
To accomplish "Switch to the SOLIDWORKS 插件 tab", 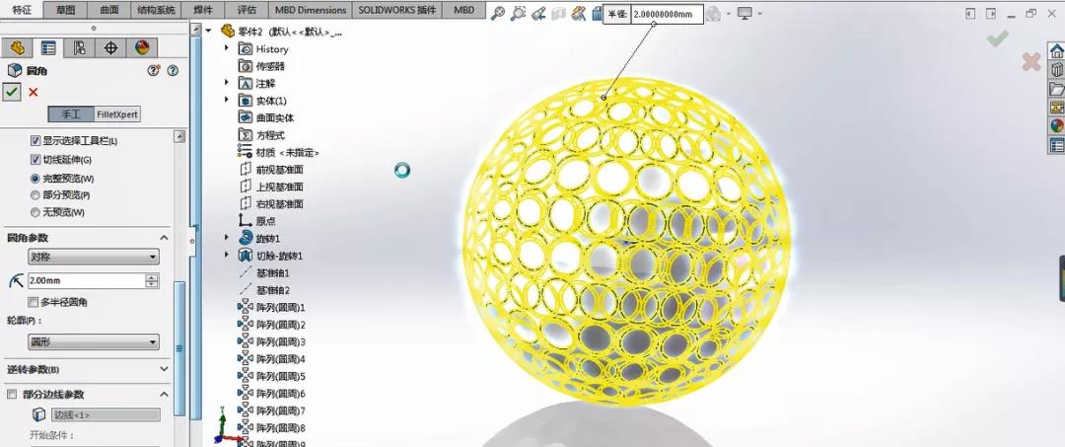I will pos(397,10).
